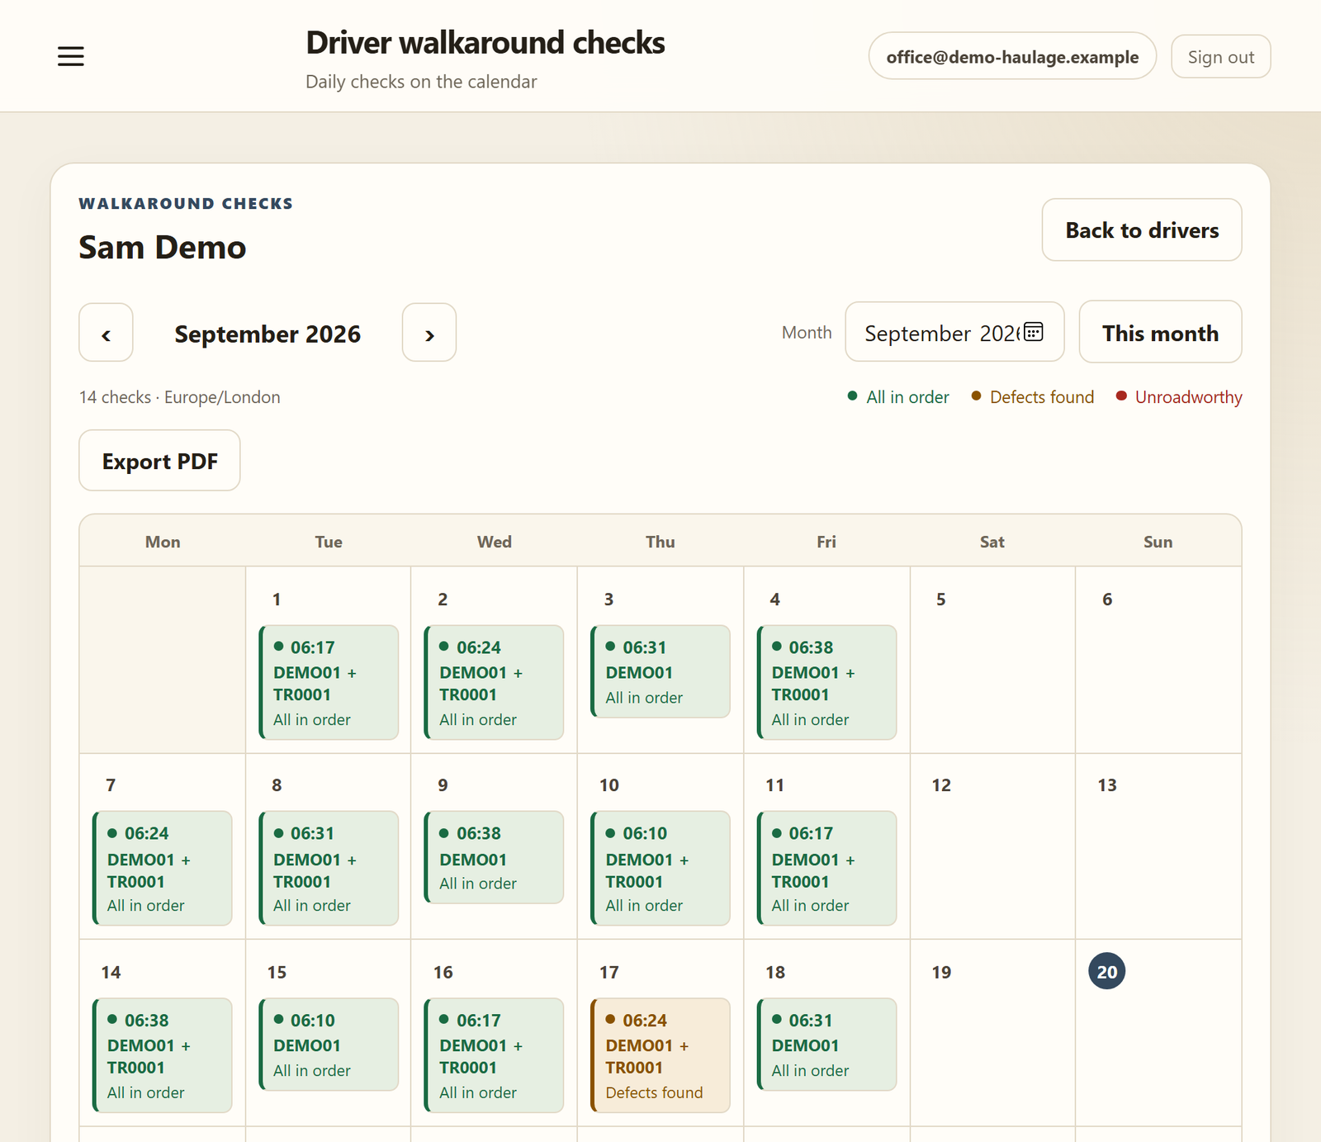
Task: Open the 06:17 check on September 1
Action: click(x=329, y=682)
